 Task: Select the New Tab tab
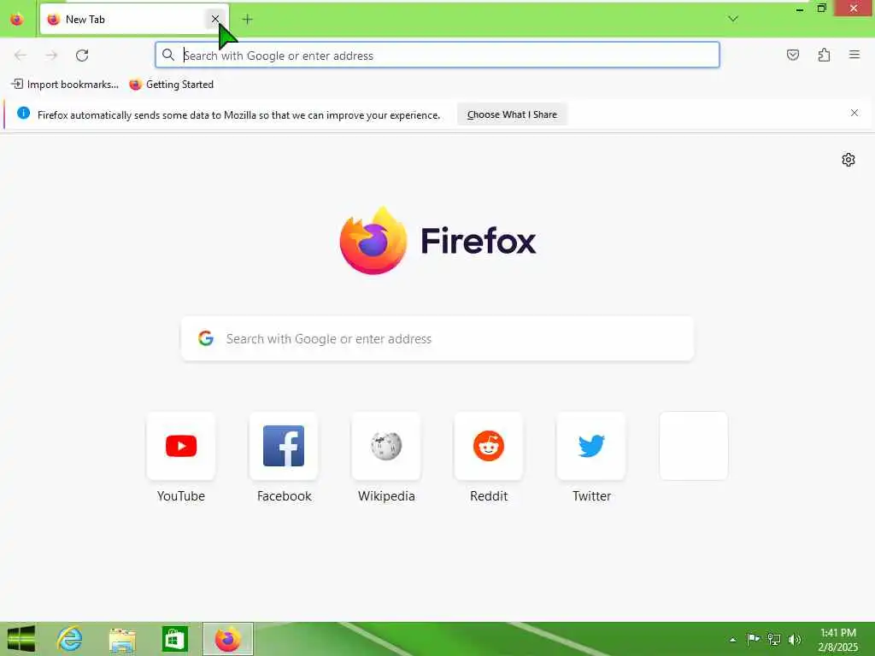(x=134, y=20)
